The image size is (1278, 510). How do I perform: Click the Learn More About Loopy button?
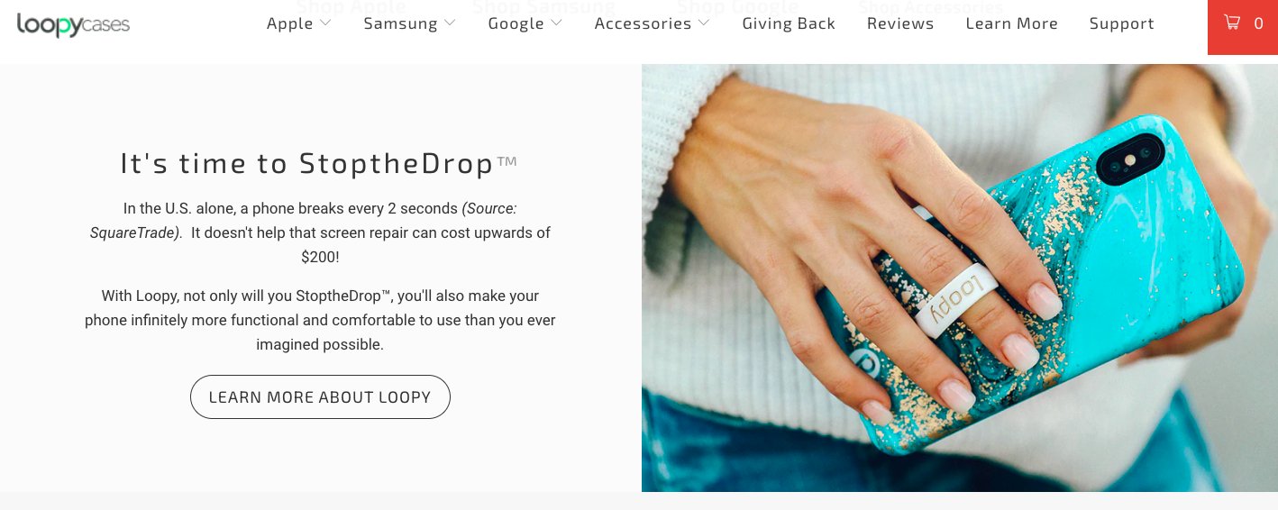[x=320, y=396]
